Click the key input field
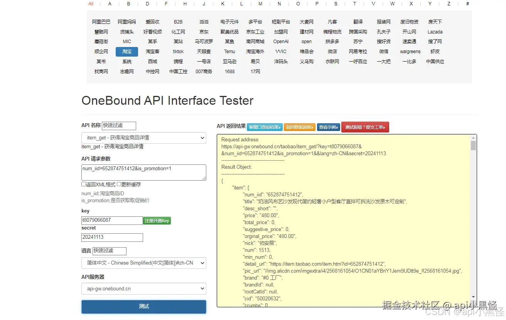This screenshot has height=320, width=506. [112, 221]
